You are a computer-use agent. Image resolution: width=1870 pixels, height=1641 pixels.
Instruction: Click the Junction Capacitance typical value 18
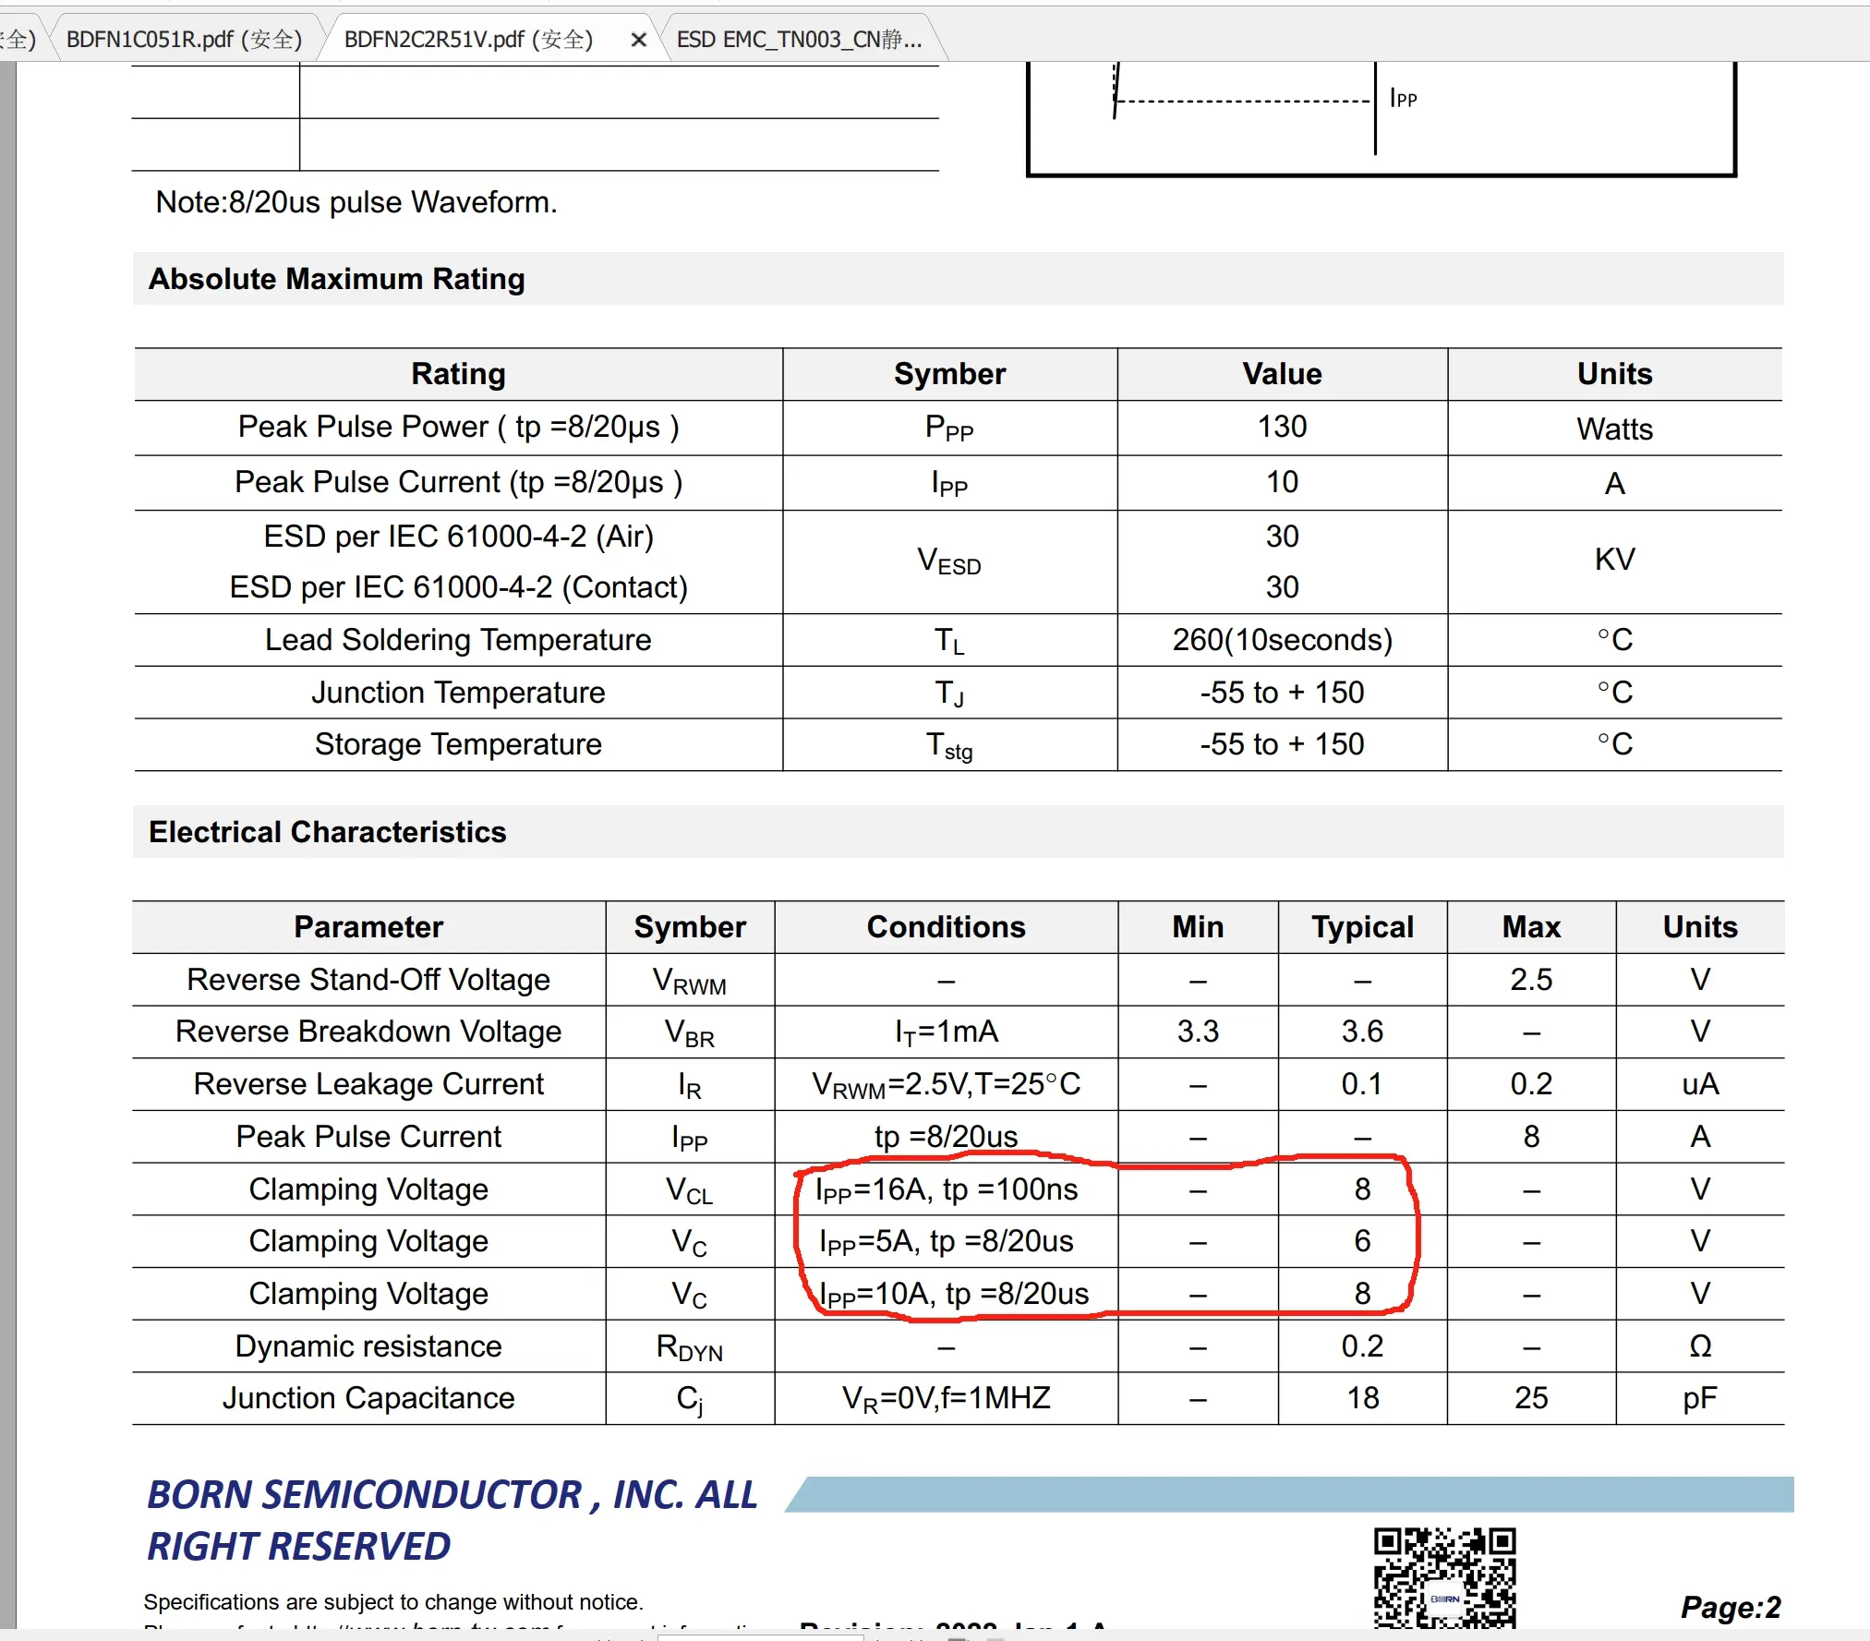[x=1362, y=1398]
